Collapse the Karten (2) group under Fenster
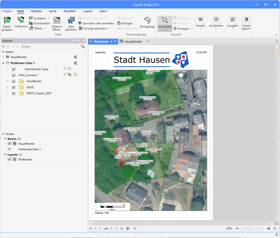The height and width of the screenshot is (238, 280). coord(5,139)
